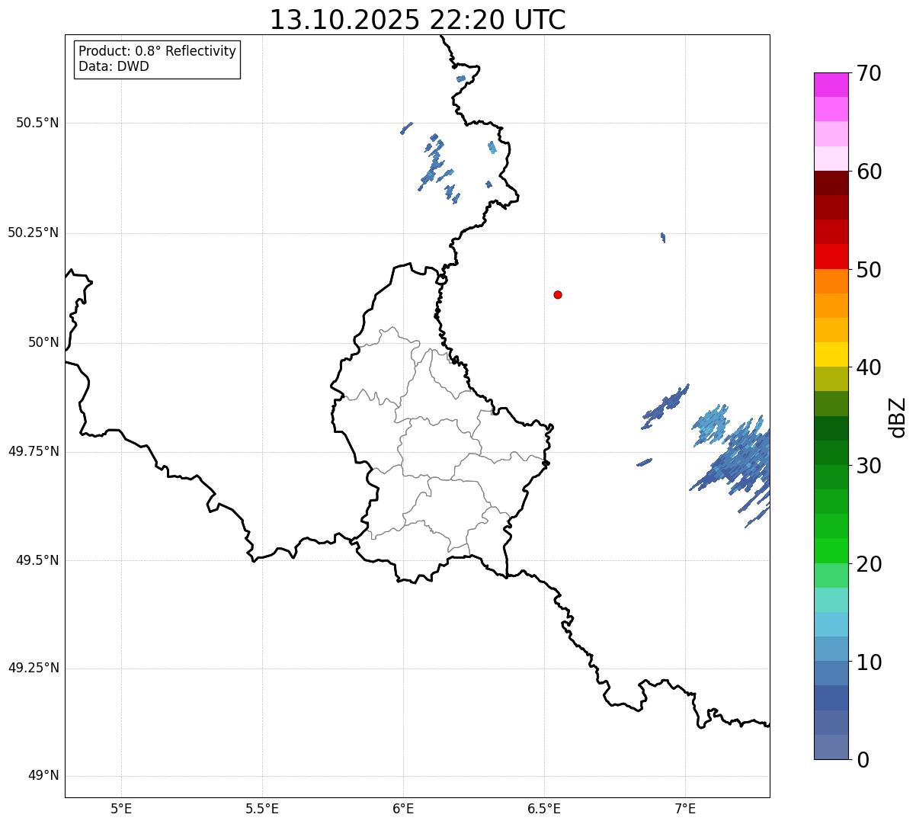Click the colorbar tick label "20"

tap(869, 564)
